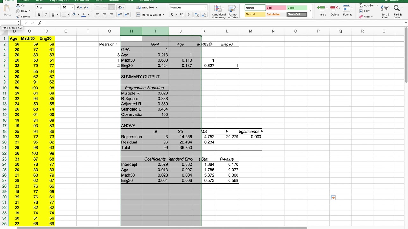Increase font size with the larger A icon
Screen dimensions: 408x229
pos(79,7)
